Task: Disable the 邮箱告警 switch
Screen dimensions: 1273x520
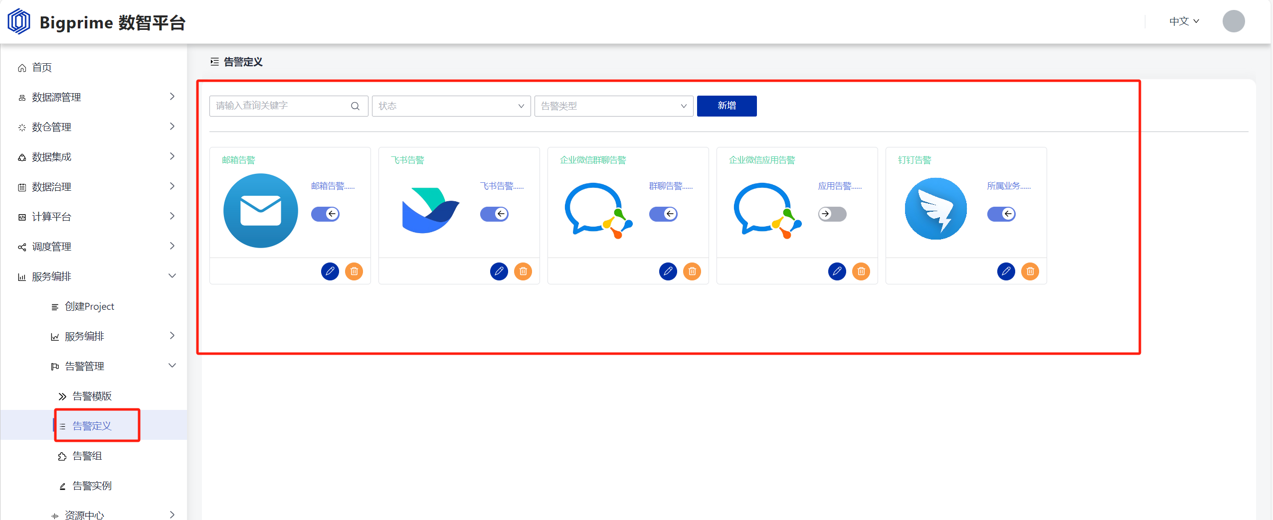Action: coord(325,214)
